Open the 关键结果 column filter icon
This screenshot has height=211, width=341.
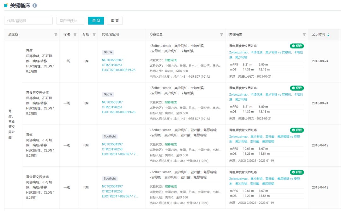point(304,35)
